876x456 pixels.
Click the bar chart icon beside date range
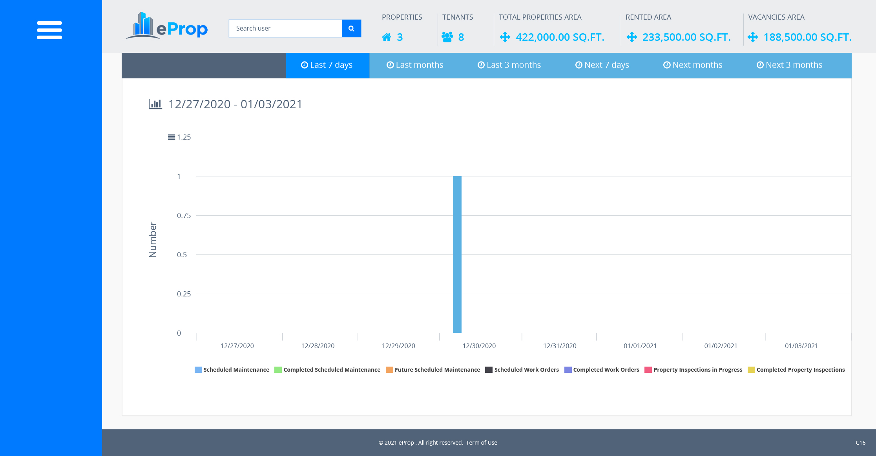[155, 104]
